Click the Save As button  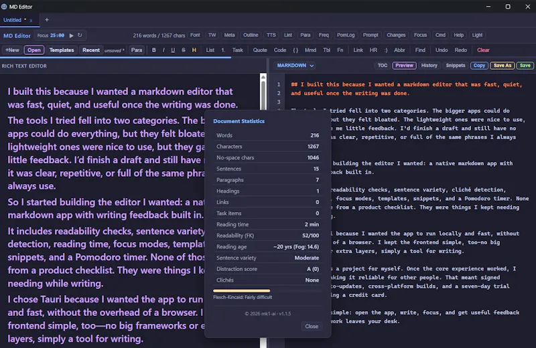pos(503,66)
